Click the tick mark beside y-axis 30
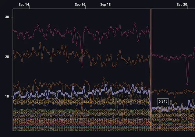The height and width of the screenshot is (137, 195). (x=12, y=17)
